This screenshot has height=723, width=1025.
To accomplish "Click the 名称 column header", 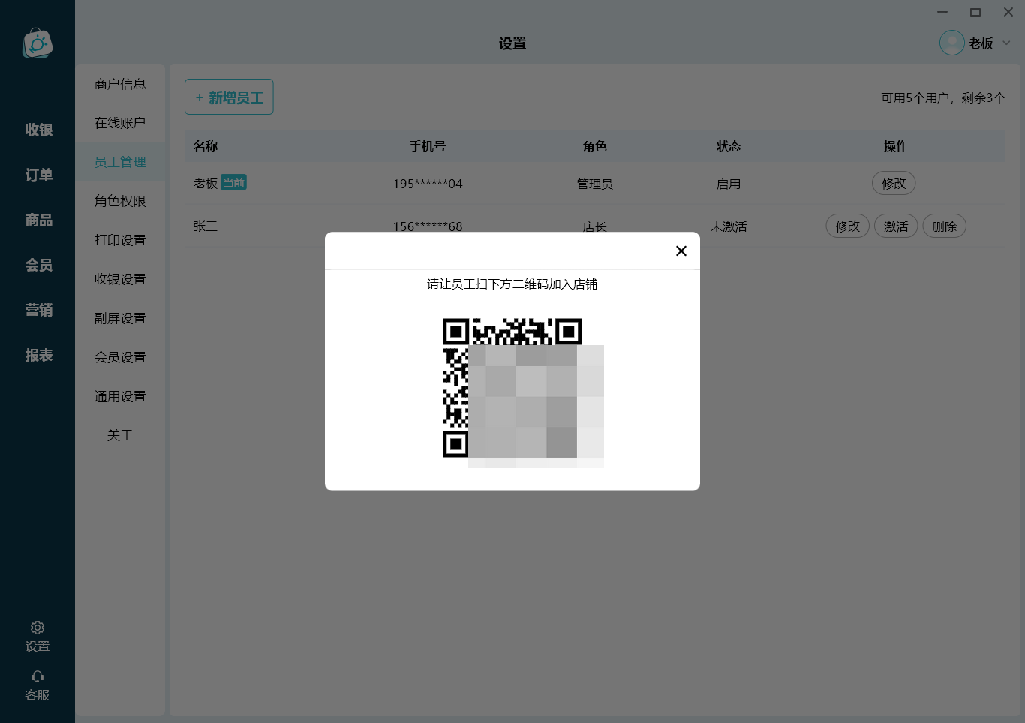I will click(206, 146).
